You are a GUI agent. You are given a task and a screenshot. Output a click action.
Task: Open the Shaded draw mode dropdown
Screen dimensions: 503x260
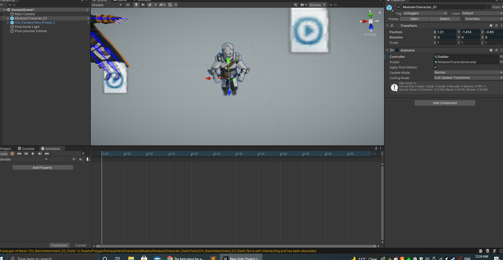click(106, 5)
